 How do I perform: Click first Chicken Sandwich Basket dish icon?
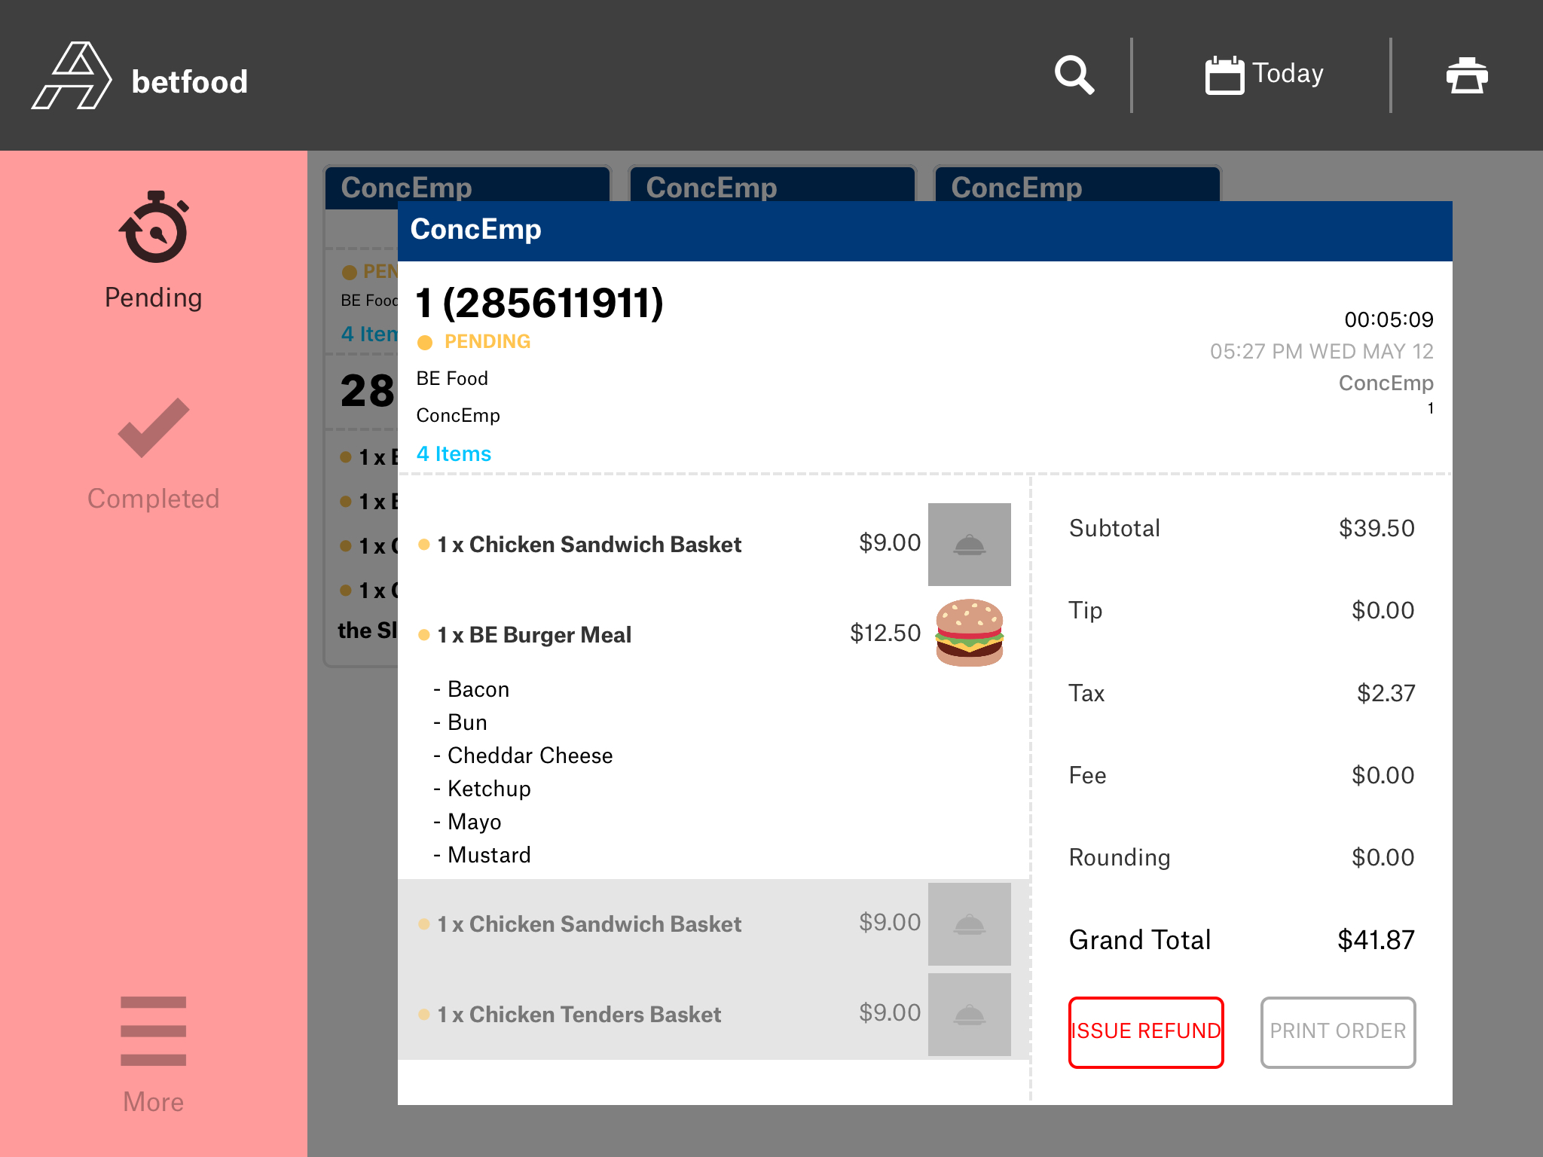[969, 544]
